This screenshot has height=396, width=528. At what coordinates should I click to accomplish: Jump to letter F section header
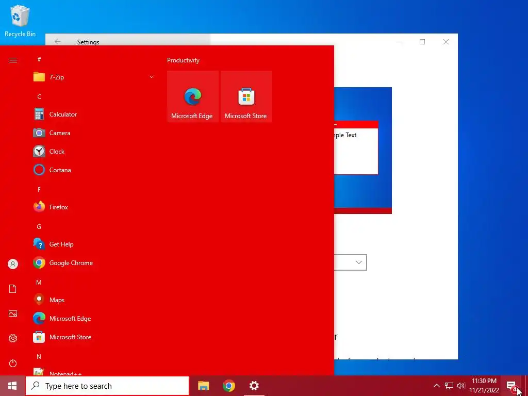(x=39, y=190)
